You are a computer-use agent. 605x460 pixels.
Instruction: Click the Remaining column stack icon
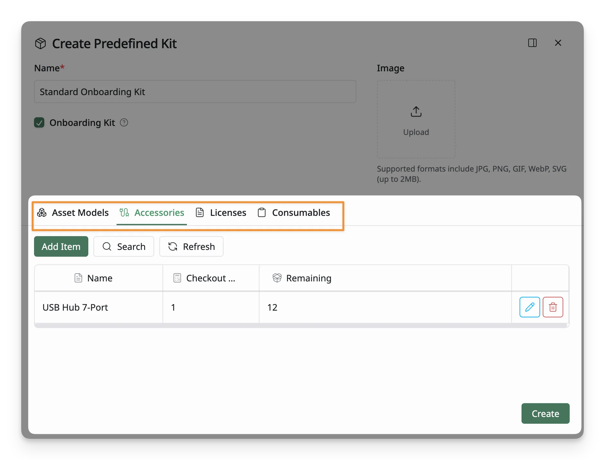[x=277, y=278]
